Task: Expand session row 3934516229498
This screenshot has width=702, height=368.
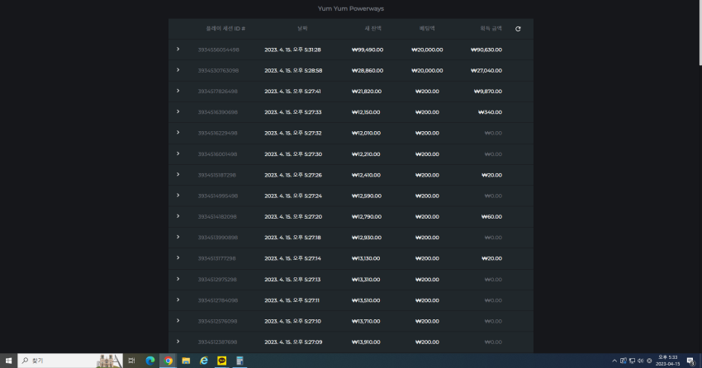Action: pyautogui.click(x=178, y=133)
